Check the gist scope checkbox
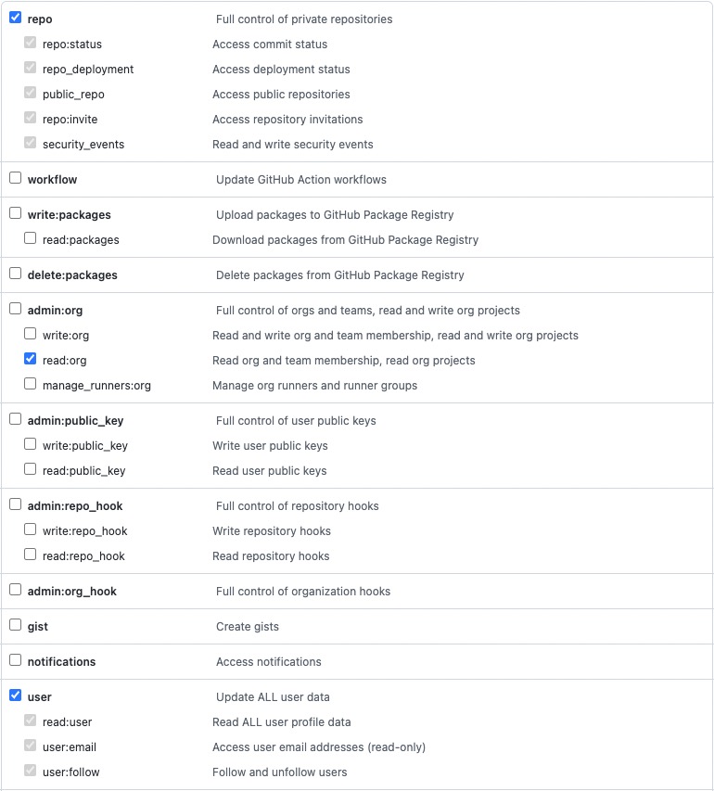The height and width of the screenshot is (791, 714). (x=15, y=625)
